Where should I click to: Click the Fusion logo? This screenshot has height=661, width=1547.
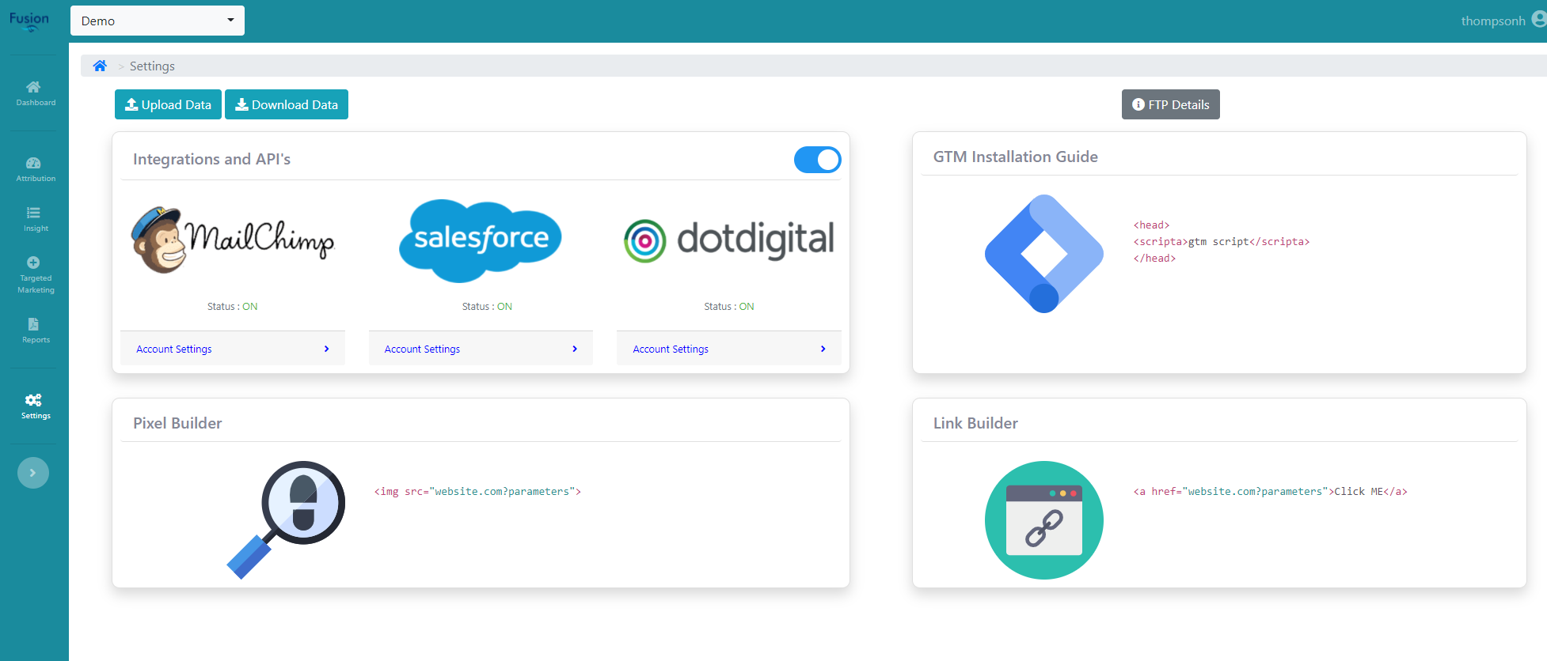tap(29, 21)
